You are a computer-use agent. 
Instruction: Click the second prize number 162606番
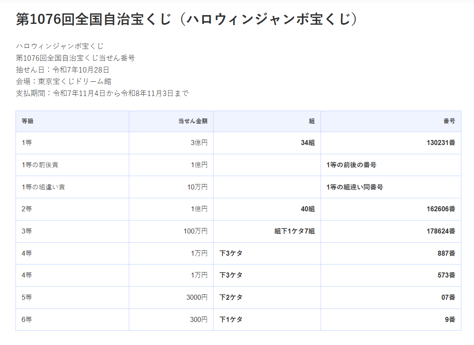click(441, 209)
